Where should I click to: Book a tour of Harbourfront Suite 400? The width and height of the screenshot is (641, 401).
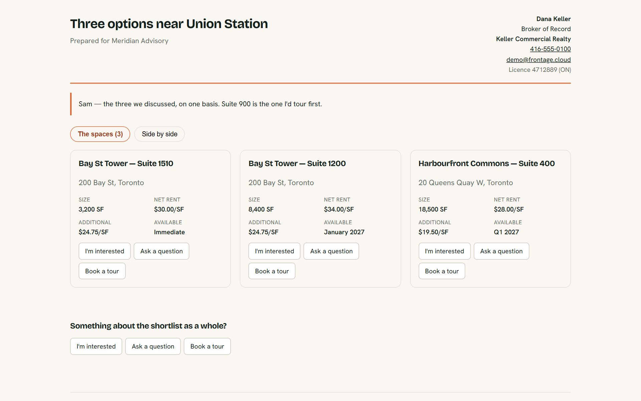tap(442, 271)
